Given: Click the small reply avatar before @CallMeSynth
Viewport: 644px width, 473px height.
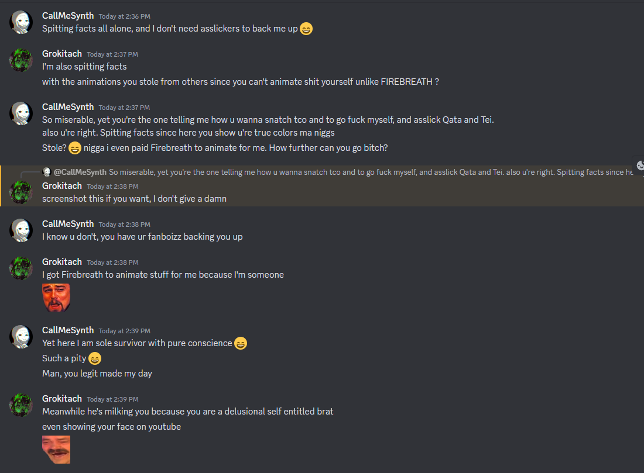Looking at the screenshot, I should 47,172.
